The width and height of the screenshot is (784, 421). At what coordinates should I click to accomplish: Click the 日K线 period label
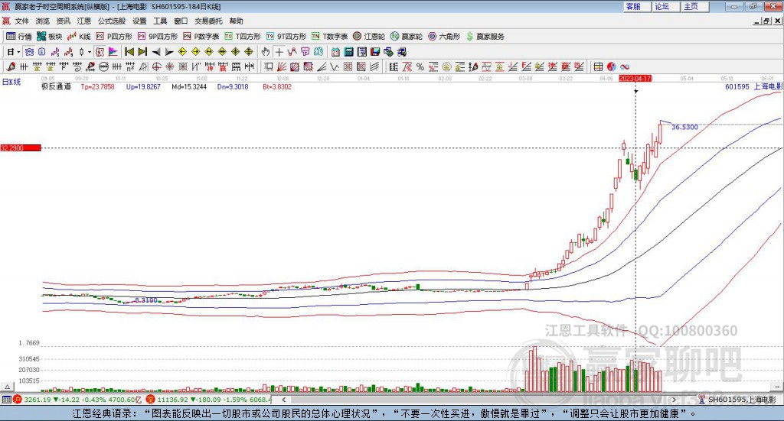pos(11,82)
